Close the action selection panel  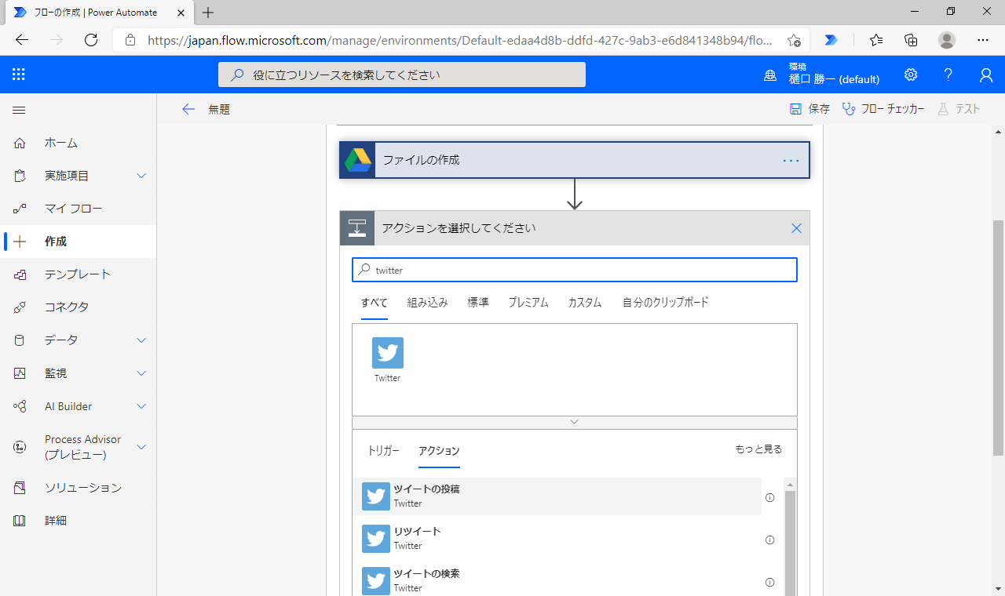tap(796, 228)
